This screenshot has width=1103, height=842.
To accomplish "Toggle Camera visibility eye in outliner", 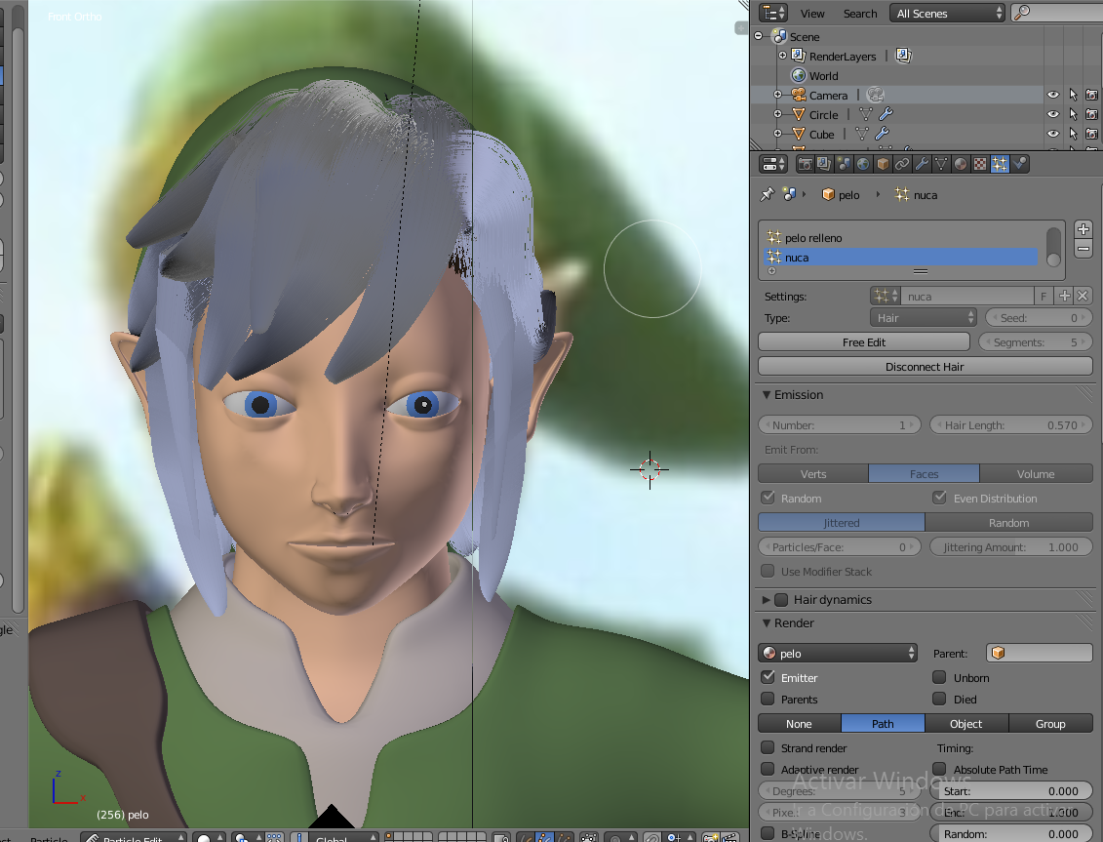I will click(1053, 95).
